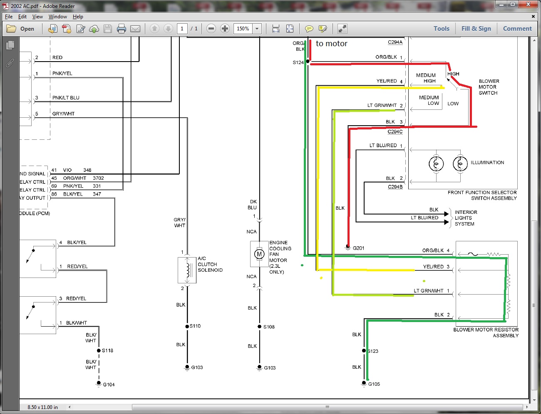541x414 pixels.
Task: Open the Window menu
Action: tap(57, 17)
